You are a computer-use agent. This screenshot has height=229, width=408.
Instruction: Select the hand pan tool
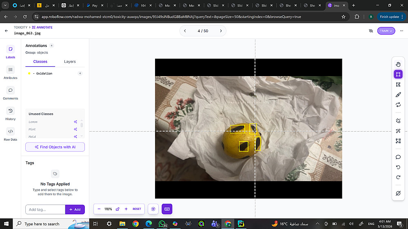coord(398,64)
